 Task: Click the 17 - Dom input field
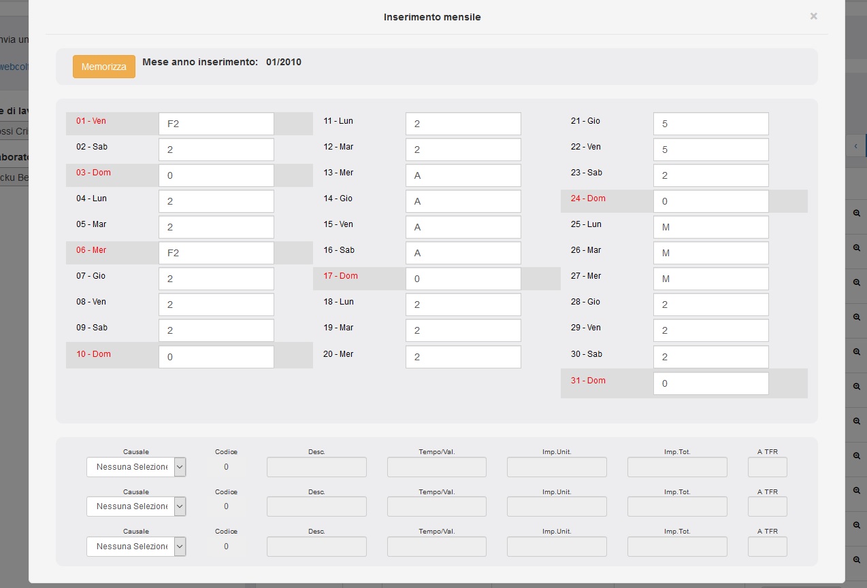click(x=463, y=279)
